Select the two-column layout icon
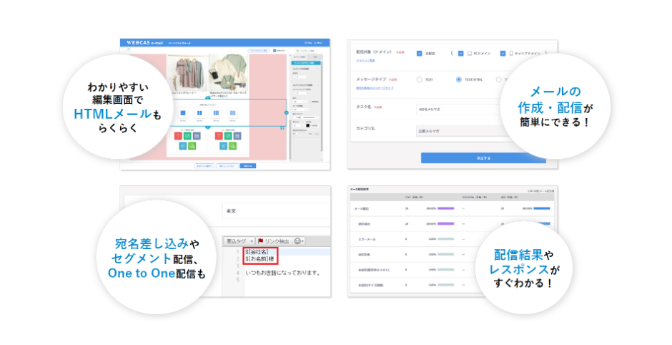 pos(199,113)
